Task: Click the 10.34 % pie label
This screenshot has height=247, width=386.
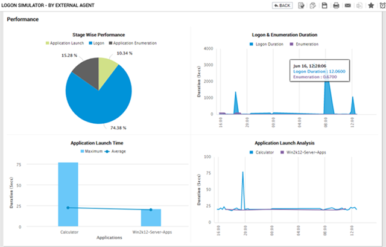Action: point(125,53)
